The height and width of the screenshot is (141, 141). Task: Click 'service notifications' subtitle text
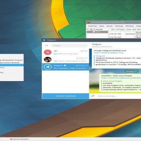tap(102, 47)
